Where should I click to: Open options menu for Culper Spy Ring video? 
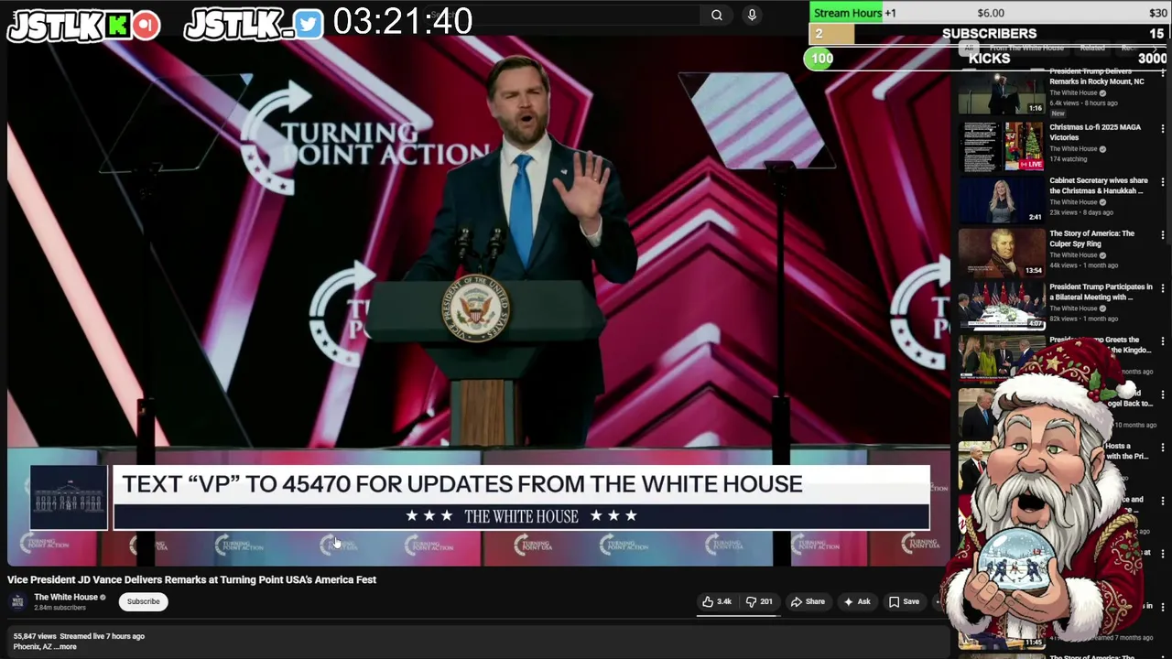point(1164,236)
